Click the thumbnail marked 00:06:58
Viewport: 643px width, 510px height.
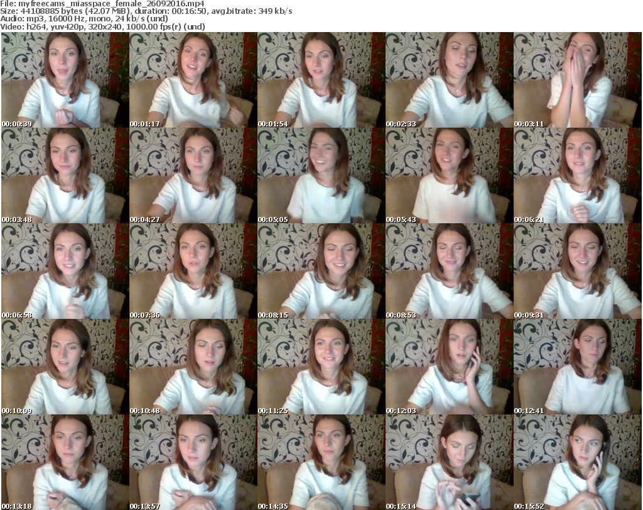click(x=65, y=271)
